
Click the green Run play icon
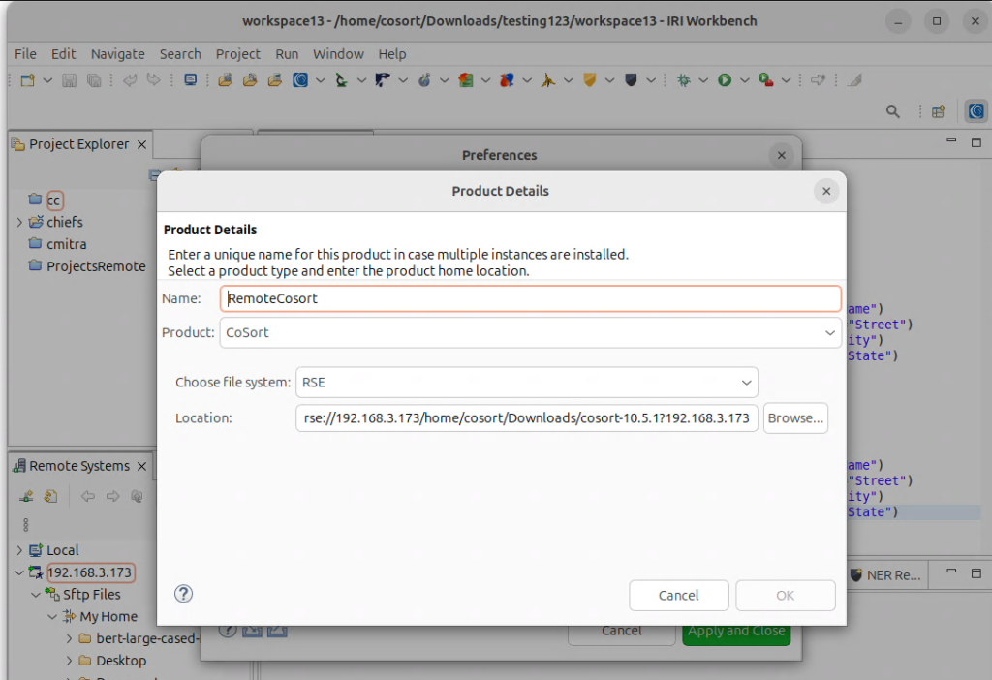[725, 80]
